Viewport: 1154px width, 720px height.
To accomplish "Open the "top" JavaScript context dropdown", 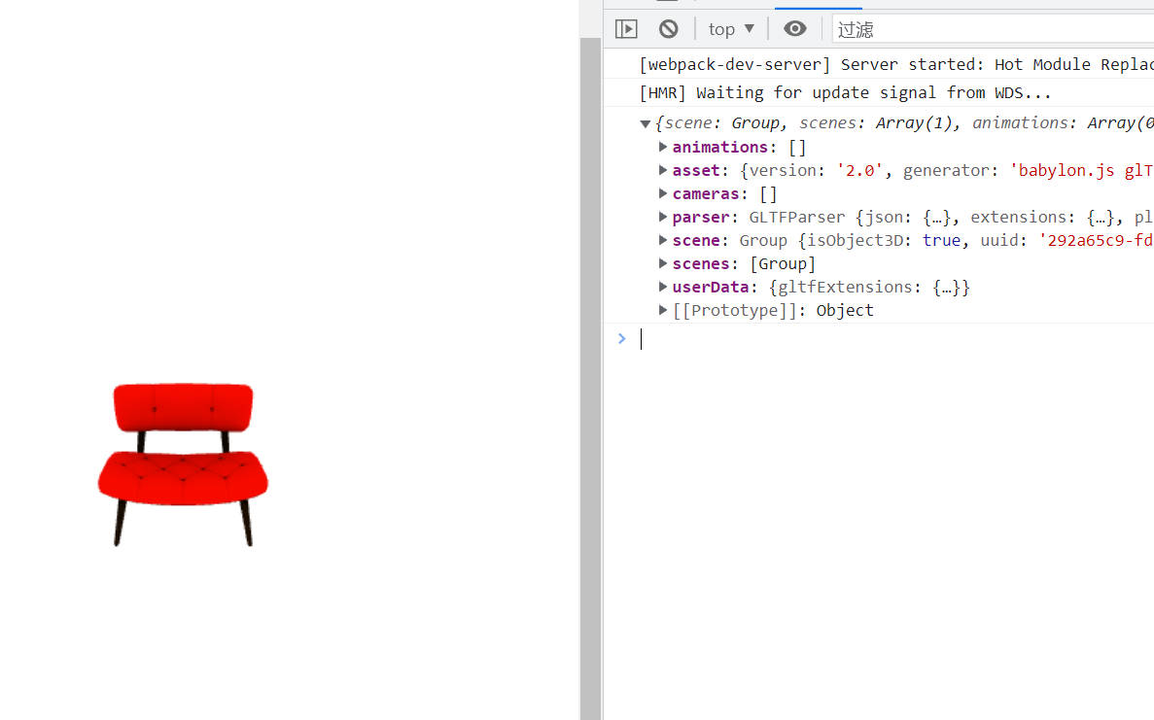I will (x=731, y=29).
